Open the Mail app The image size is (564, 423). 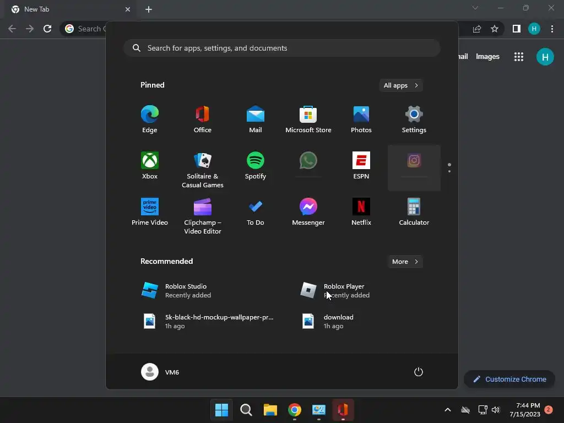(x=256, y=120)
